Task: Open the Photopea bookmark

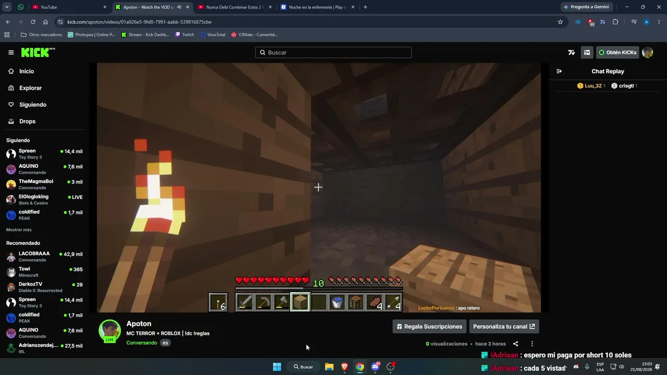Action: (x=92, y=35)
